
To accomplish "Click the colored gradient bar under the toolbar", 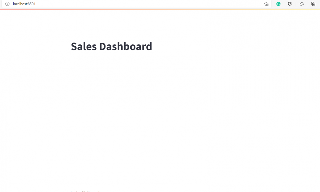I will pos(160,9).
